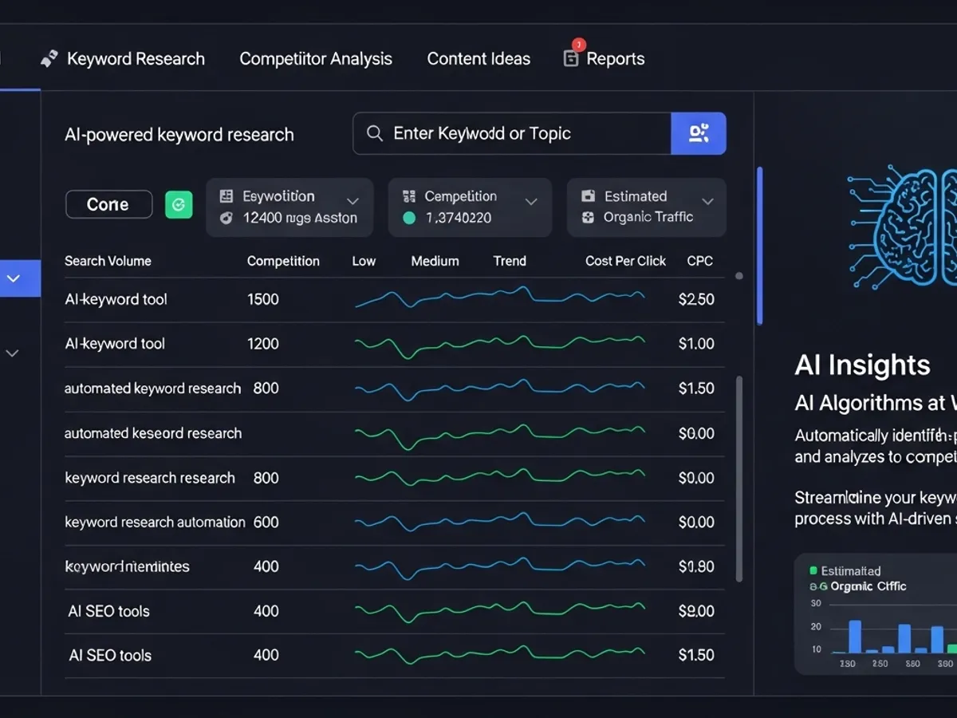Switch to the Competitor Analysis tab
The image size is (957, 718).
point(316,58)
